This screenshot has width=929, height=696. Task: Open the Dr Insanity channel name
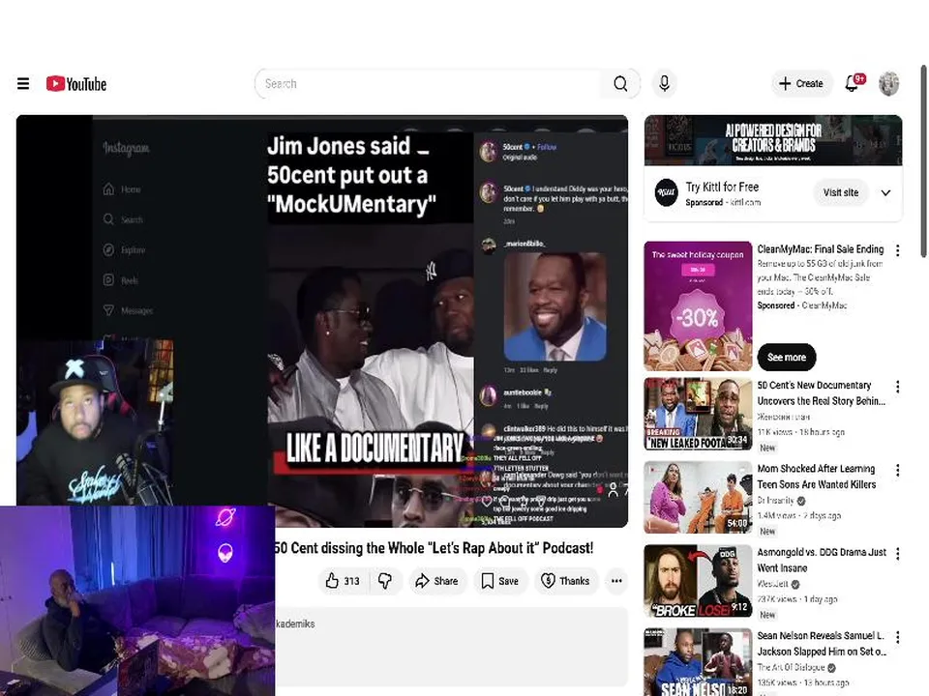coord(775,501)
